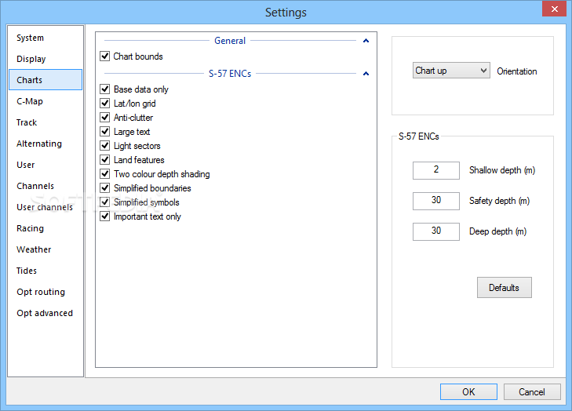This screenshot has height=411, width=572.
Task: Toggle Important text only checkbox
Action: pyautogui.click(x=104, y=216)
